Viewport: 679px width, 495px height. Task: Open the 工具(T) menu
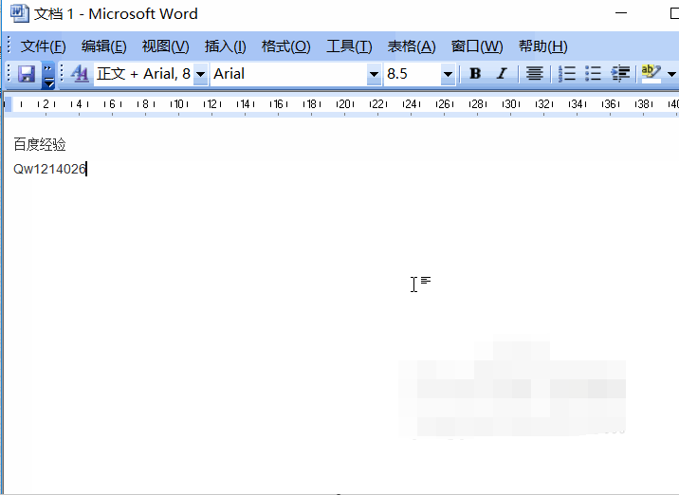click(349, 46)
